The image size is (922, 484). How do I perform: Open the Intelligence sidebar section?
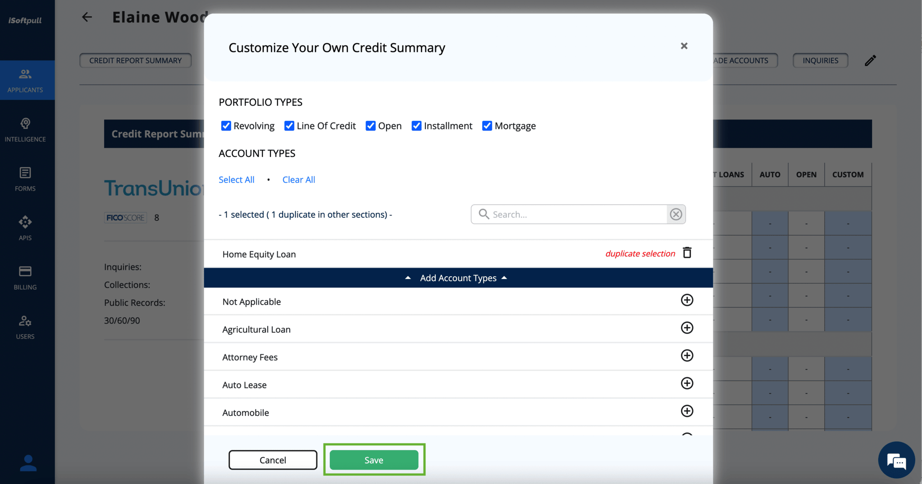pos(25,130)
